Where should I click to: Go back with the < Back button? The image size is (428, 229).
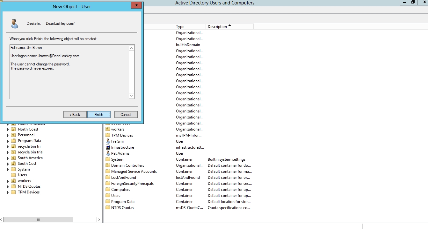coord(75,115)
